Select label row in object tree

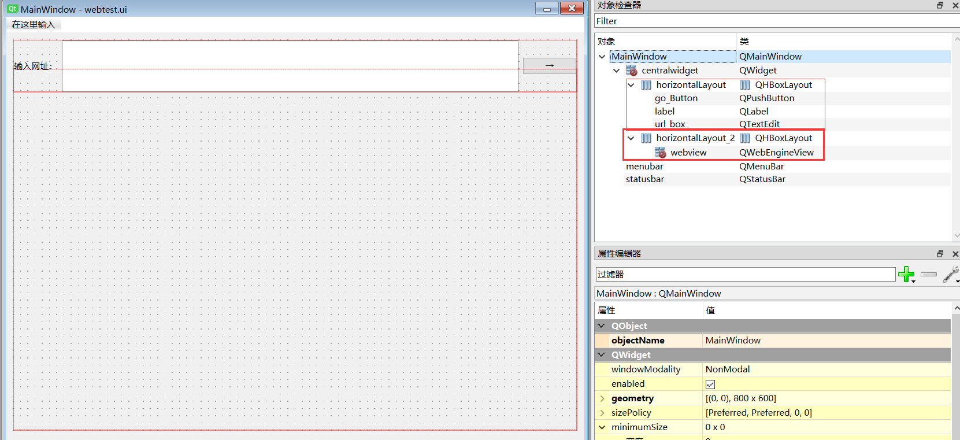(665, 112)
